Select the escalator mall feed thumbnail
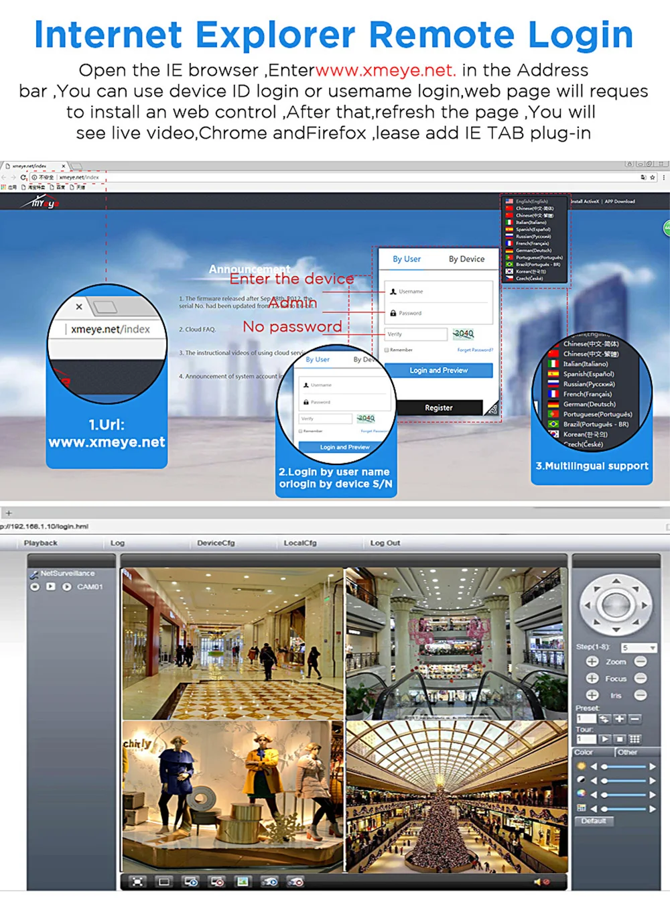Screen dimensions: 670x906 pos(456,643)
